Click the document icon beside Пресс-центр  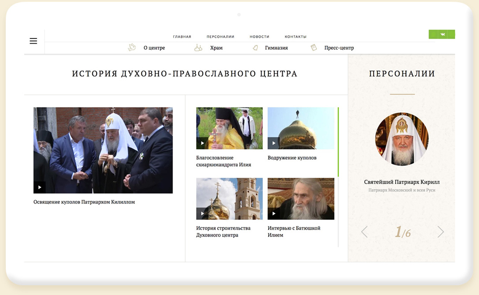tap(314, 48)
